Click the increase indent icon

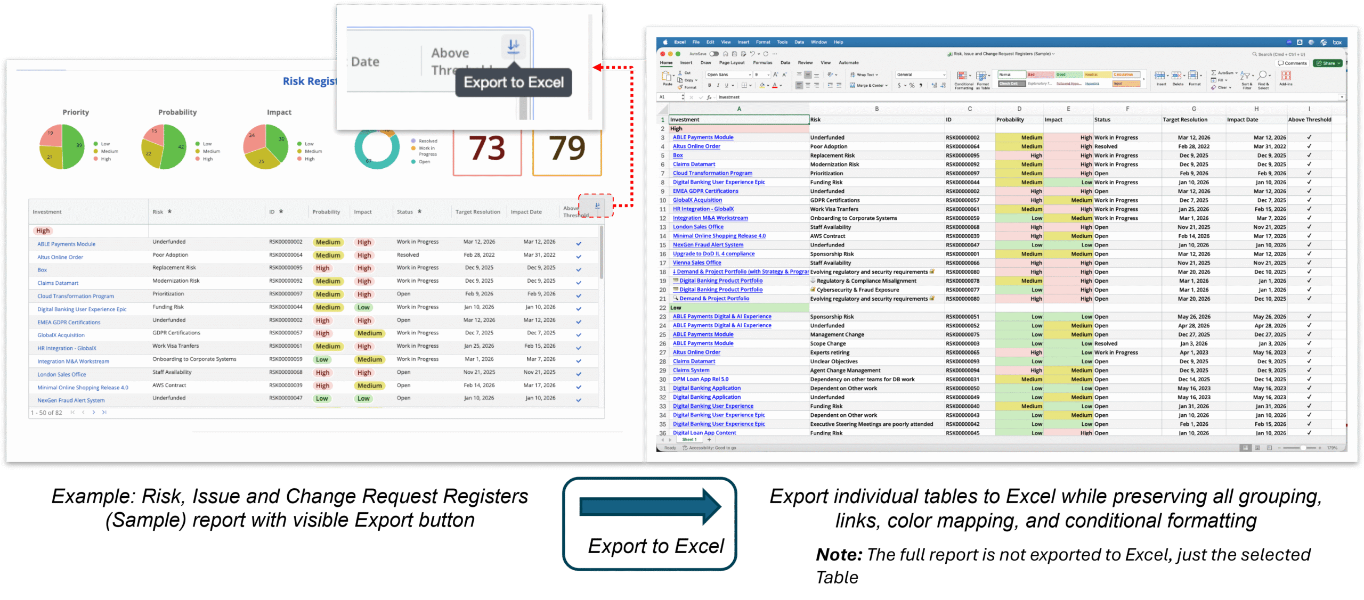pos(839,85)
